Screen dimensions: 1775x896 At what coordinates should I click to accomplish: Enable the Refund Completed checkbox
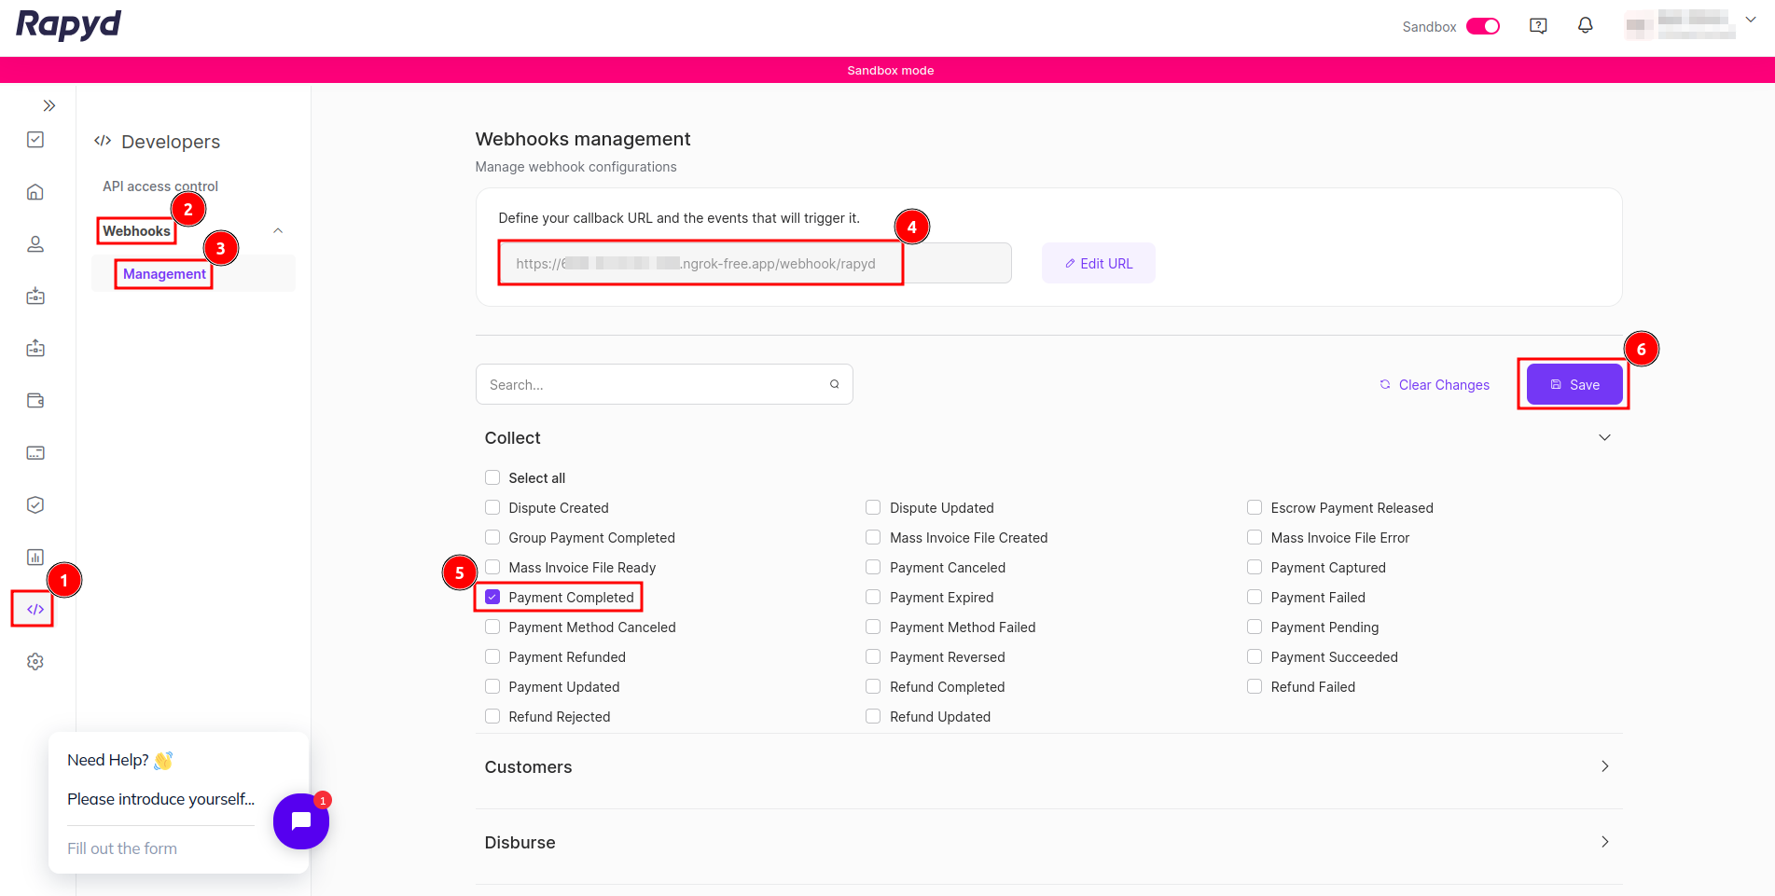pos(873,687)
